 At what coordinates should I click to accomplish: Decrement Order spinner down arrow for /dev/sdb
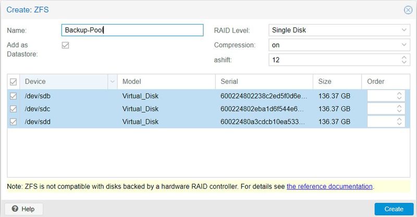click(399, 98)
